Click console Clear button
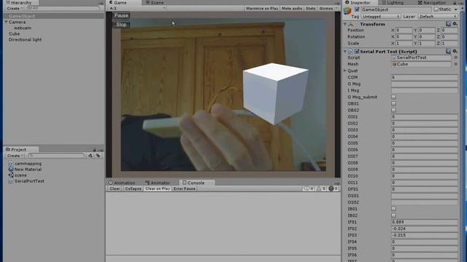This screenshot has height=262, width=467. coord(115,188)
